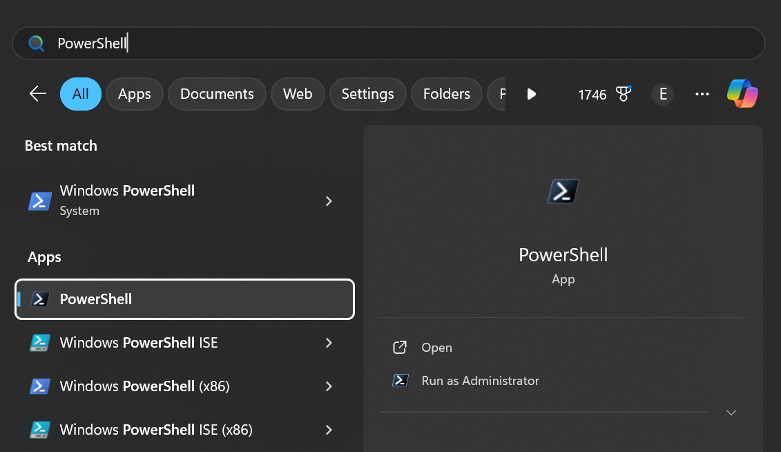Image resolution: width=781 pixels, height=452 pixels.
Task: Click the search magnifier icon
Action: (x=37, y=44)
